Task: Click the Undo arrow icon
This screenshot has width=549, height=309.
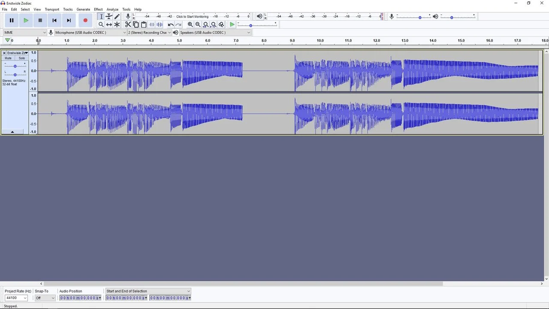Action: click(171, 24)
